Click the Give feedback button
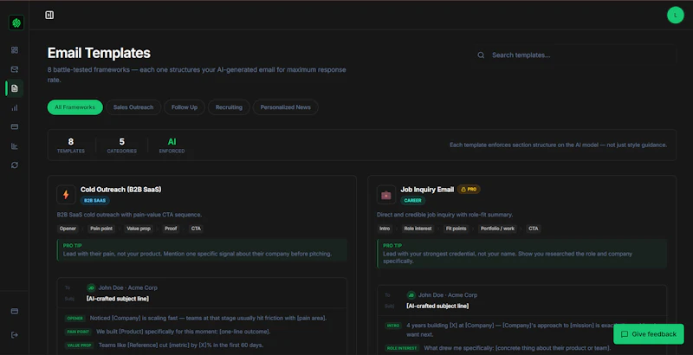 click(648, 334)
